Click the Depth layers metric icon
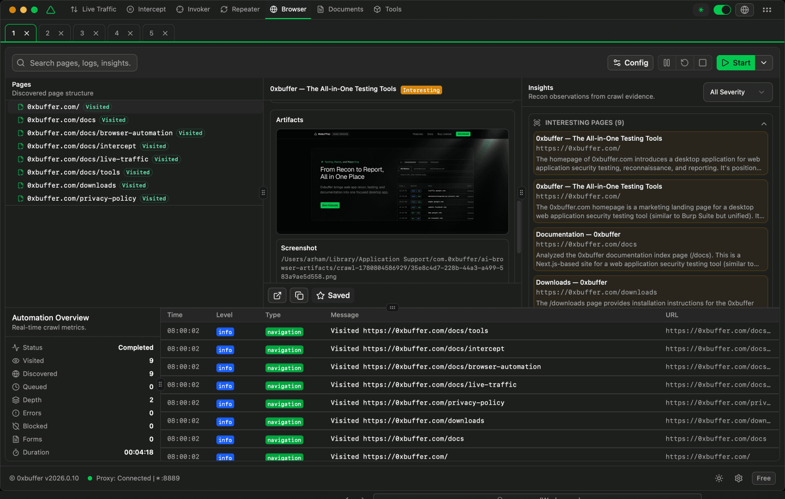This screenshot has height=499, width=785. [16, 400]
